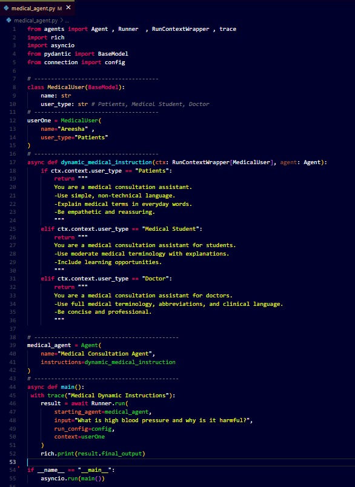Click line number 17 in the gutter
Screen dimensions: 355x487
[13, 162]
